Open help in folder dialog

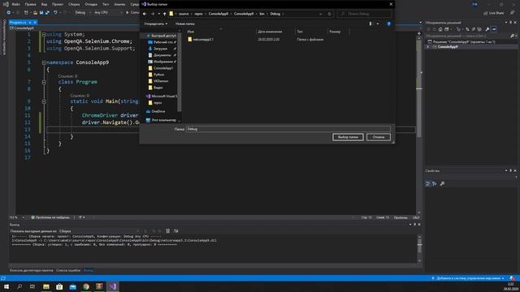point(388,24)
